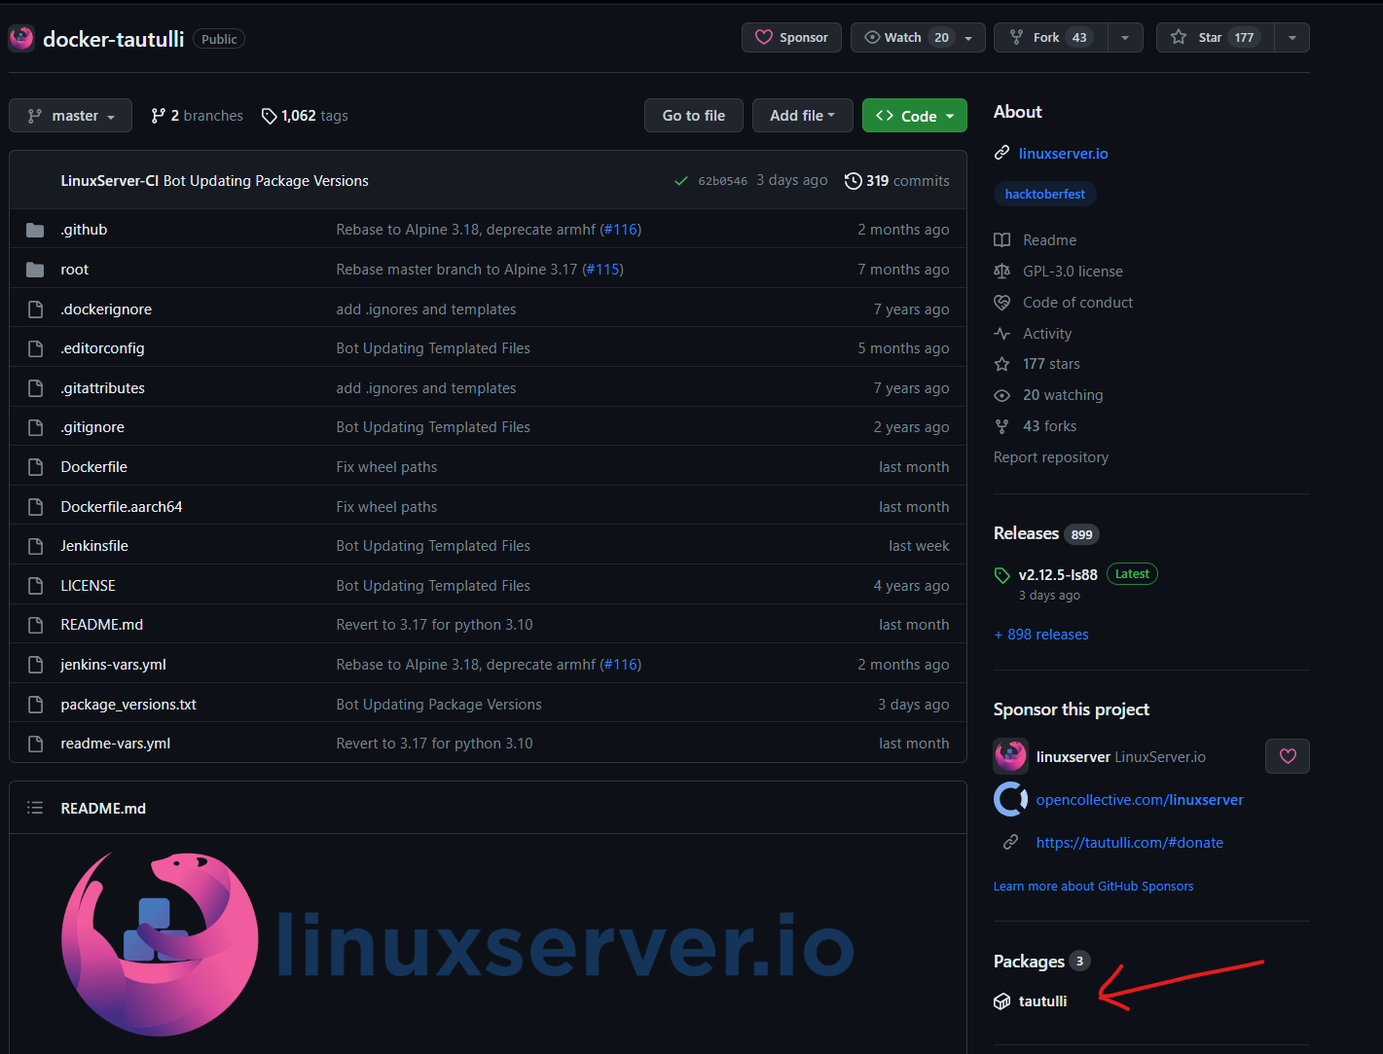Viewport: 1383px width, 1054px height.
Task: View the 2 branches page
Action: coord(198,116)
